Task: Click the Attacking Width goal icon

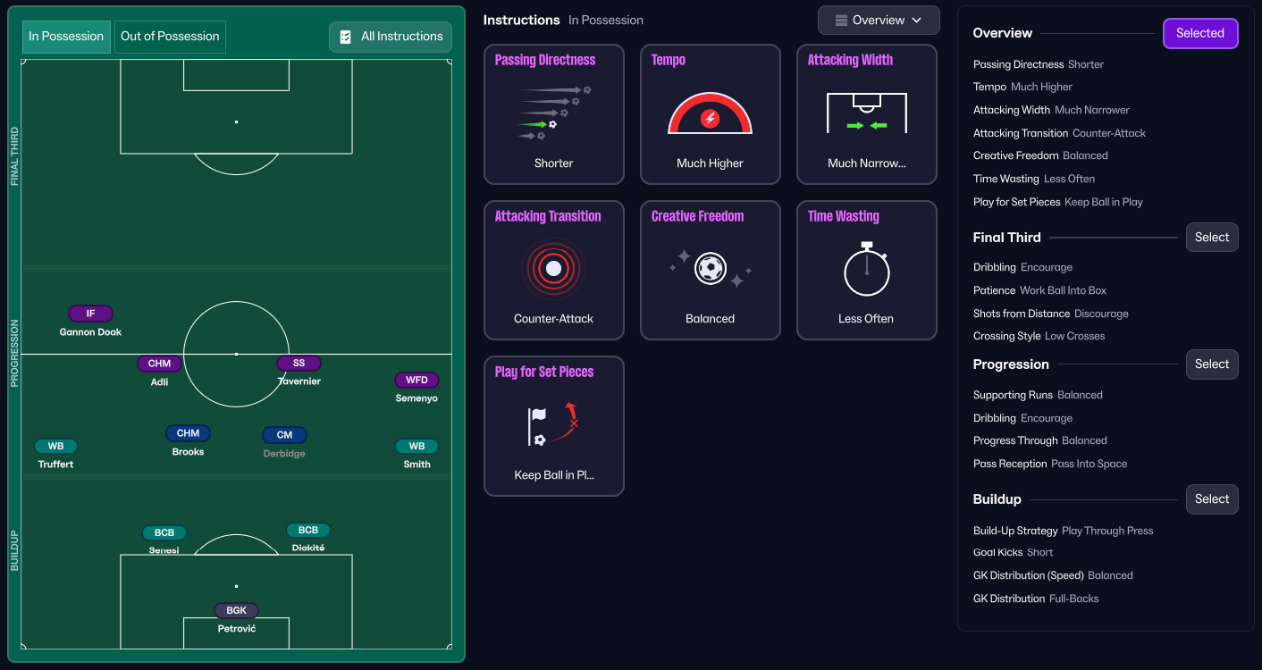Action: pos(866,113)
